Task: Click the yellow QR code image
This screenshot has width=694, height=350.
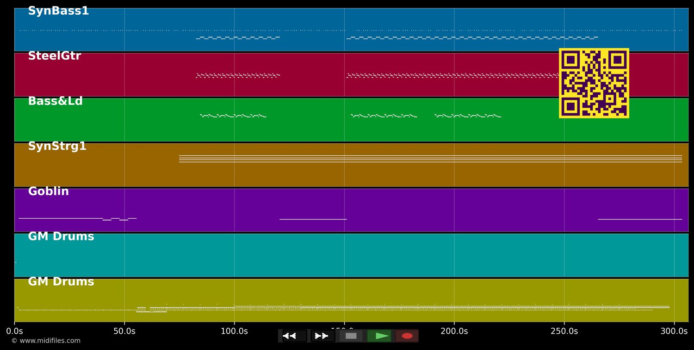Action: (x=594, y=83)
